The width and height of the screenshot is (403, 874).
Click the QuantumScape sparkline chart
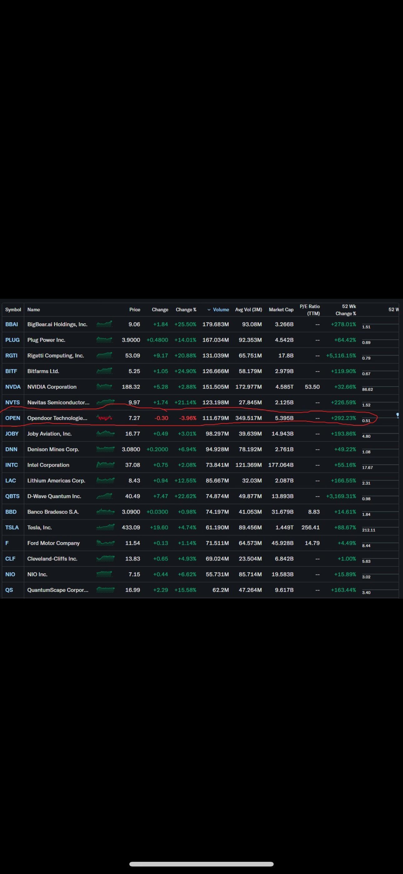click(106, 589)
